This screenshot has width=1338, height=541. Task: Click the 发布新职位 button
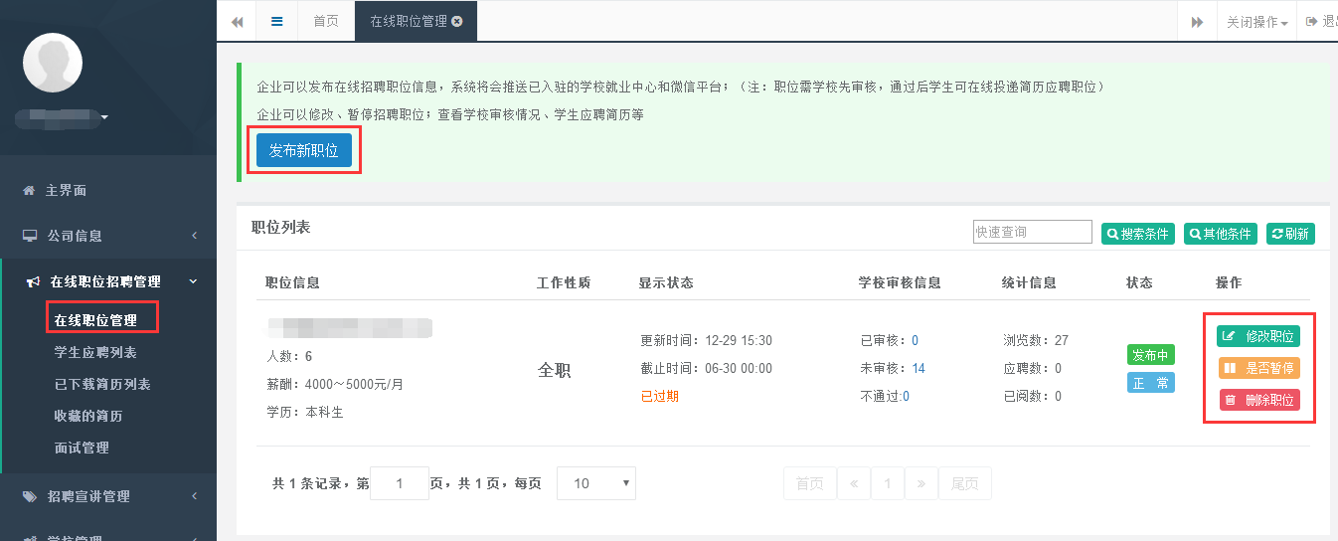point(303,150)
